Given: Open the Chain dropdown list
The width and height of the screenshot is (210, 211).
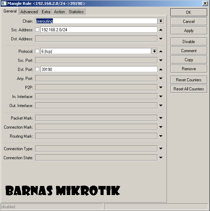Looking at the screenshot, I should 161,21.
